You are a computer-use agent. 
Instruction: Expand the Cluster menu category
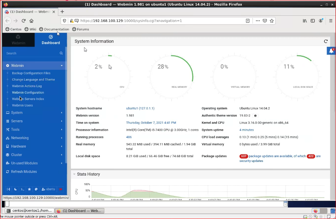(x=34, y=155)
